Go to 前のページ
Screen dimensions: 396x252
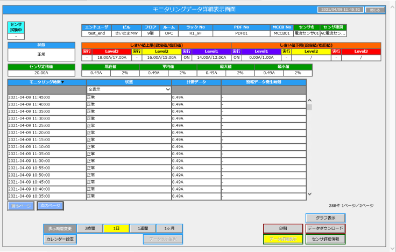point(21,206)
